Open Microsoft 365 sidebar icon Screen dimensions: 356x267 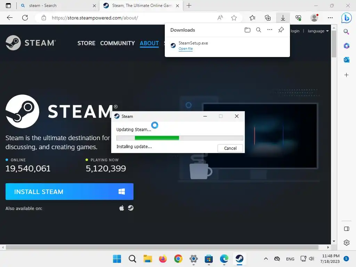[x=346, y=46]
